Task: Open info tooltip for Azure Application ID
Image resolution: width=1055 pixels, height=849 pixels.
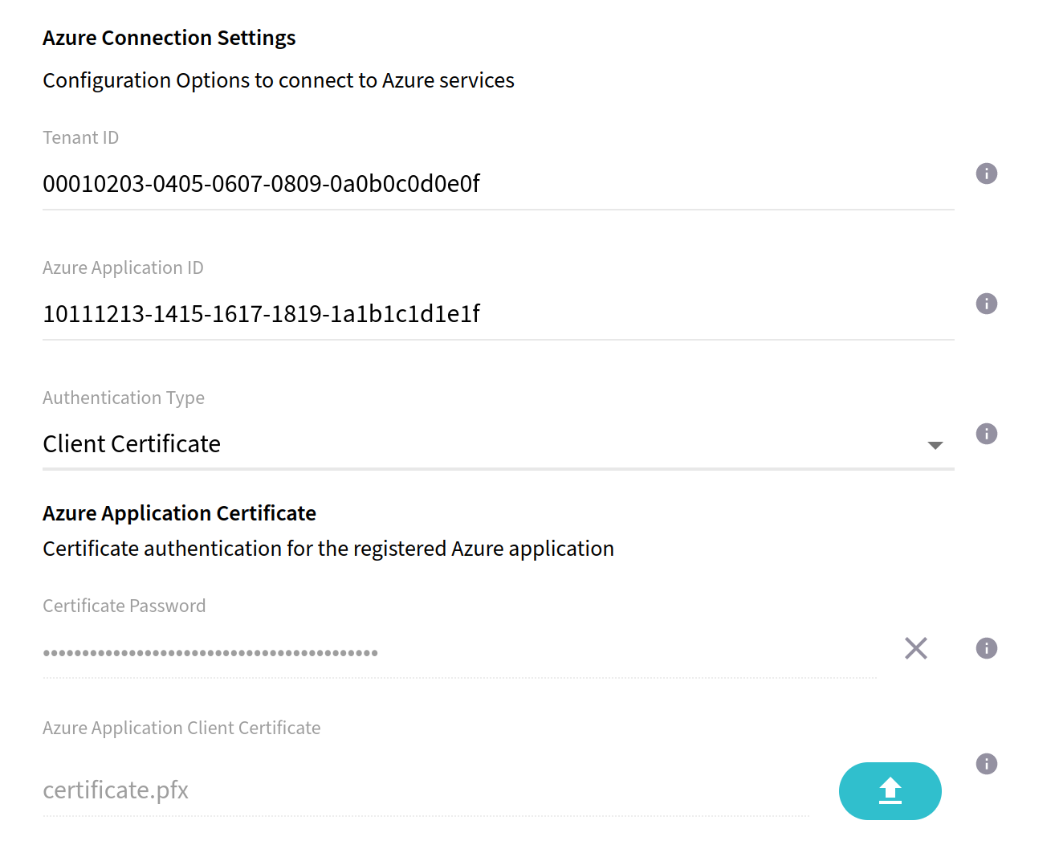Action: 986,304
